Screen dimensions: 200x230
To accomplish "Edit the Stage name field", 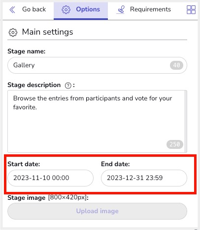I will coord(97,65).
